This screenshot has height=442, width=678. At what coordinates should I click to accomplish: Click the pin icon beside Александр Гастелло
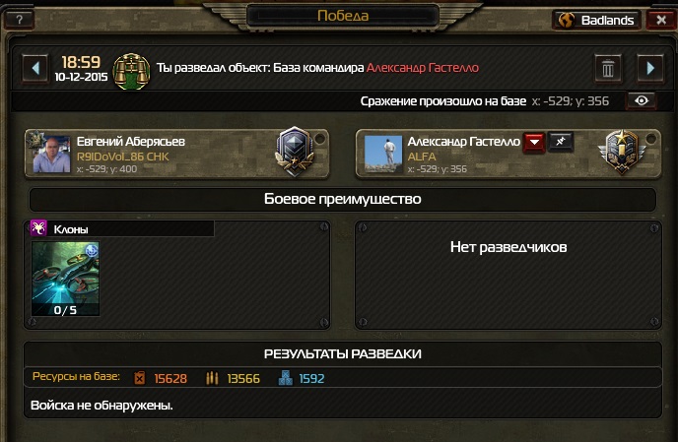[x=561, y=142]
